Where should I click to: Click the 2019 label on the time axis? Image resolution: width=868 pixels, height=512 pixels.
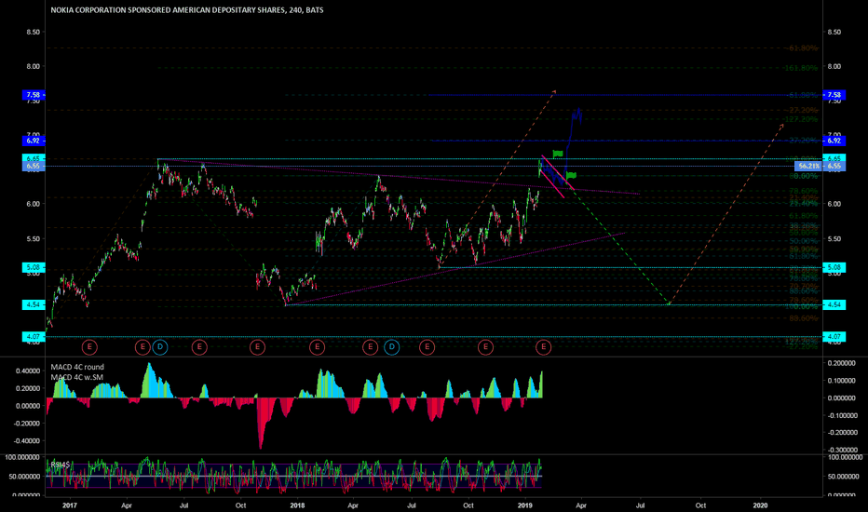(x=524, y=505)
